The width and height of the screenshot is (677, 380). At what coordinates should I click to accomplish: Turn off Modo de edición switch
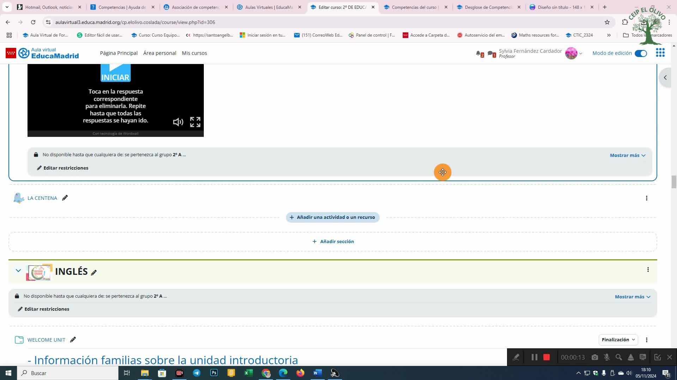click(x=641, y=53)
